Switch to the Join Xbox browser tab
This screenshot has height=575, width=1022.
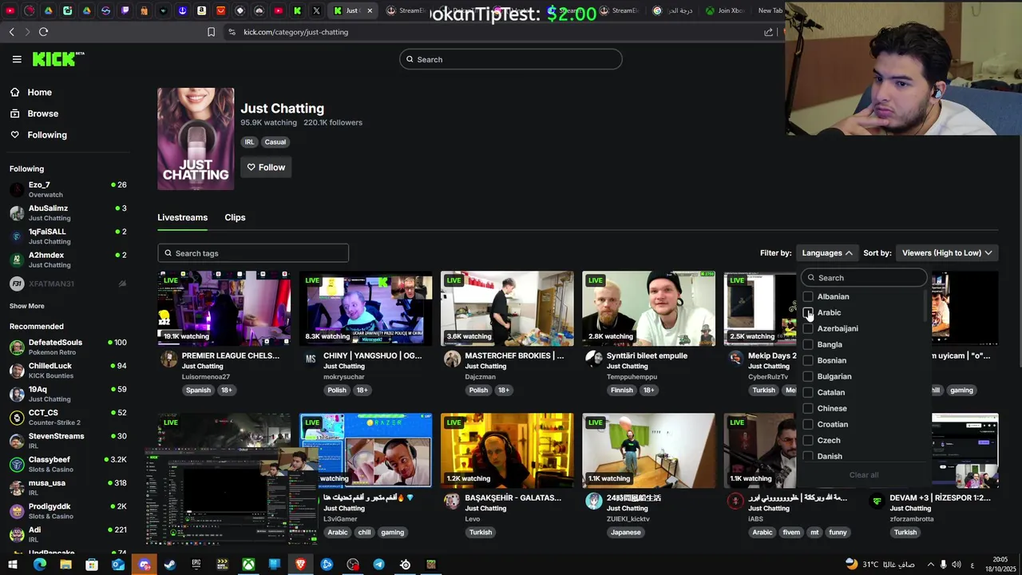click(x=725, y=10)
